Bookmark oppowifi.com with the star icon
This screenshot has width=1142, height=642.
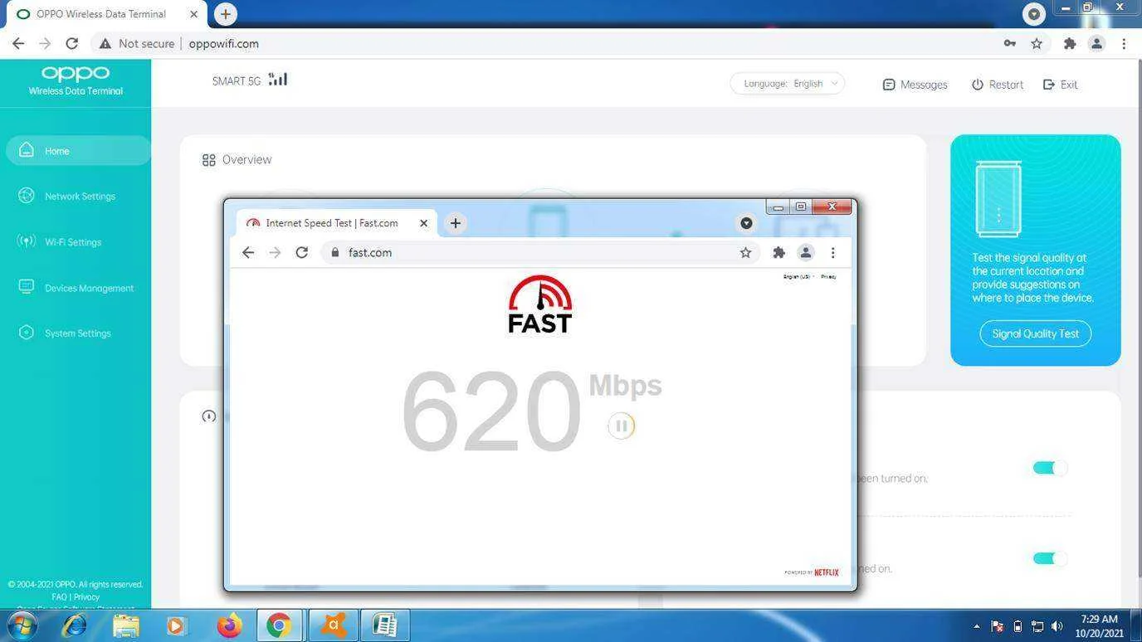(1037, 43)
